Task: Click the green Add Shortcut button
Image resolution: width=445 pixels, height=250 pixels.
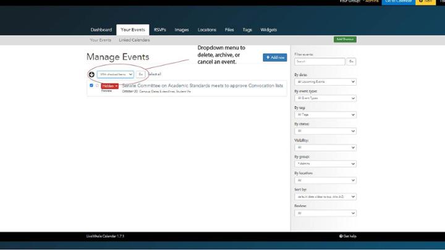Action: [345, 40]
